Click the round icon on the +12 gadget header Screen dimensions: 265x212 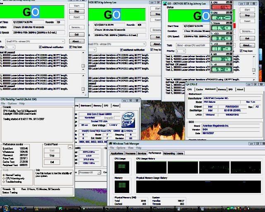pos(231,43)
